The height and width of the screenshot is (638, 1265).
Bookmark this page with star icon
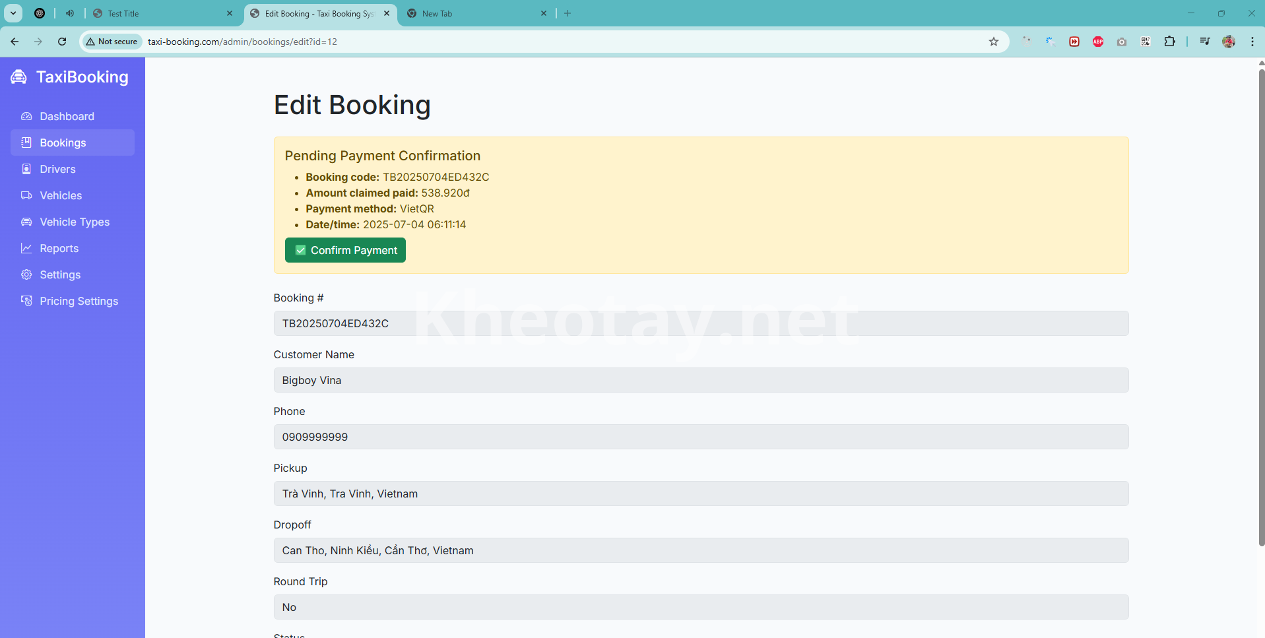tap(993, 42)
